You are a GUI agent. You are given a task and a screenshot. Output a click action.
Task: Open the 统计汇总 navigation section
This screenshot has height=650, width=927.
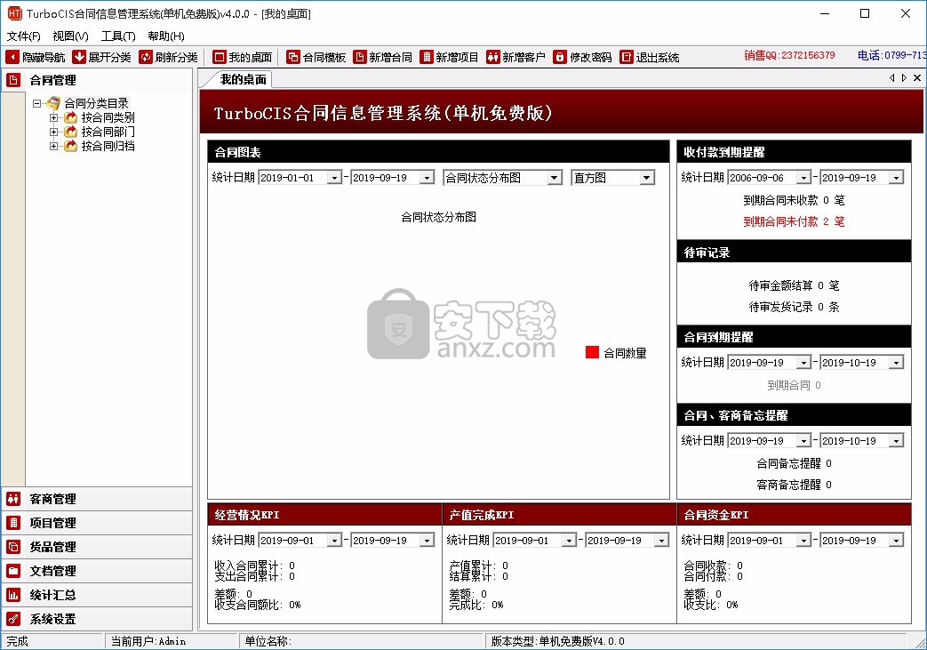tap(97, 595)
